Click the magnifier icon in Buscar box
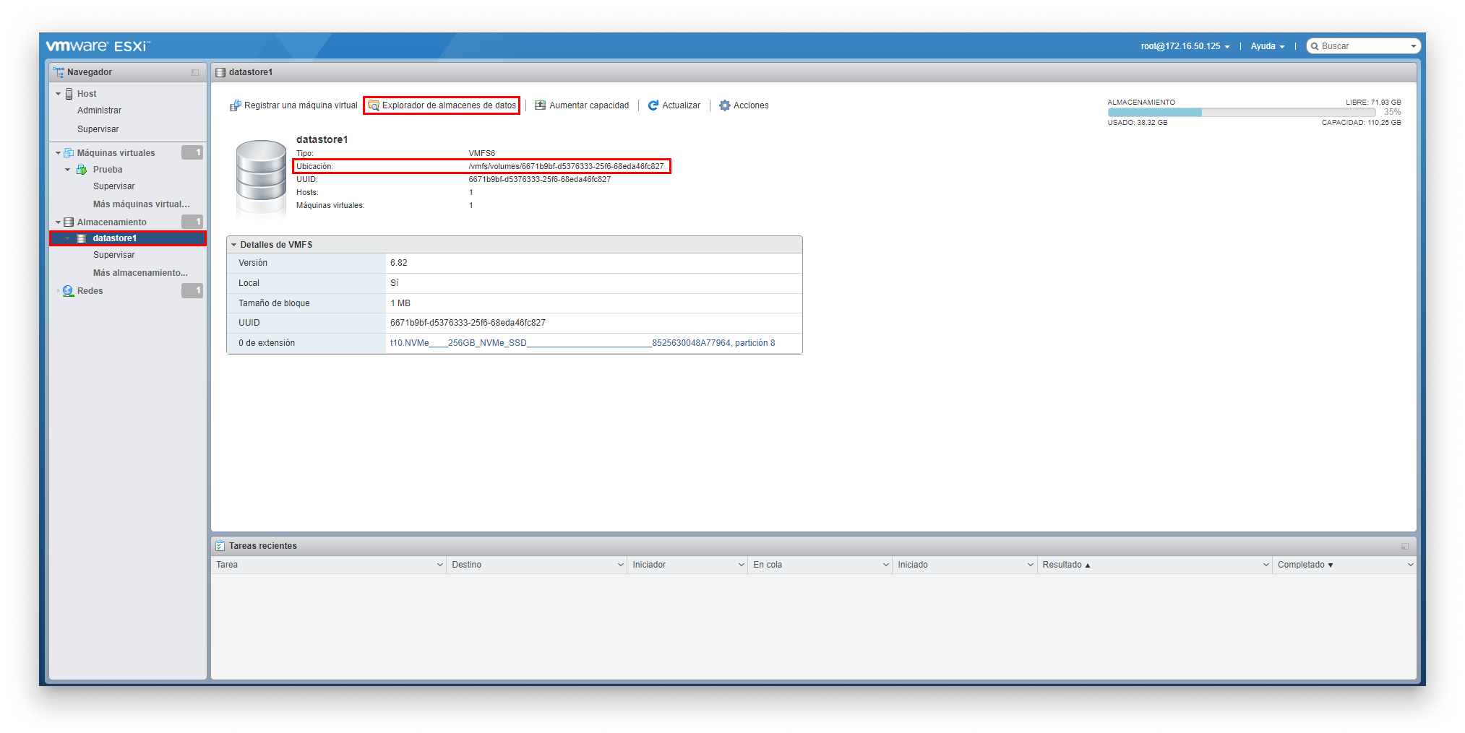Viewport: 1465px width, 733px height. pos(1316,45)
